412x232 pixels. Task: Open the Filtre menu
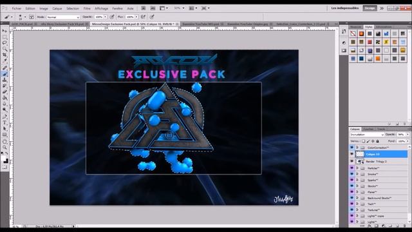pyautogui.click(x=87, y=8)
